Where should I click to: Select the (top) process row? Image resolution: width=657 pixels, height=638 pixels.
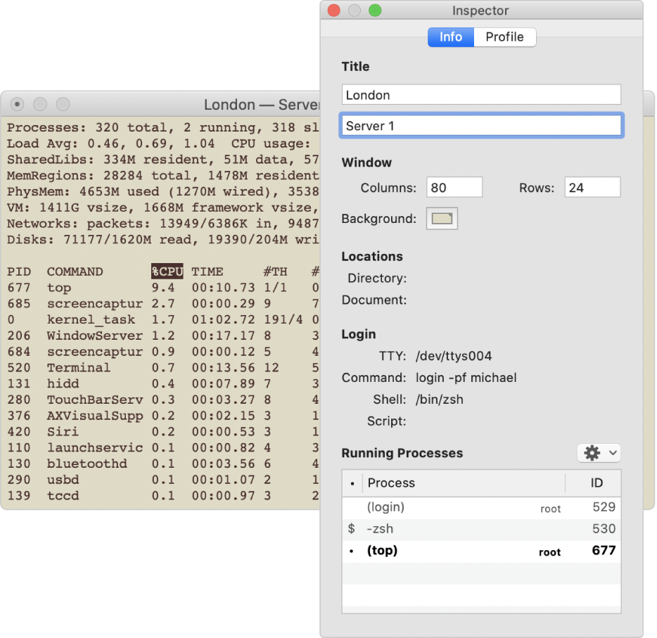tap(481, 551)
